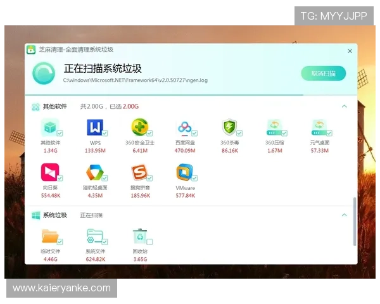Click the 芝麻清理 app logo in title bar
This screenshot has height=304, width=380.
[31, 49]
